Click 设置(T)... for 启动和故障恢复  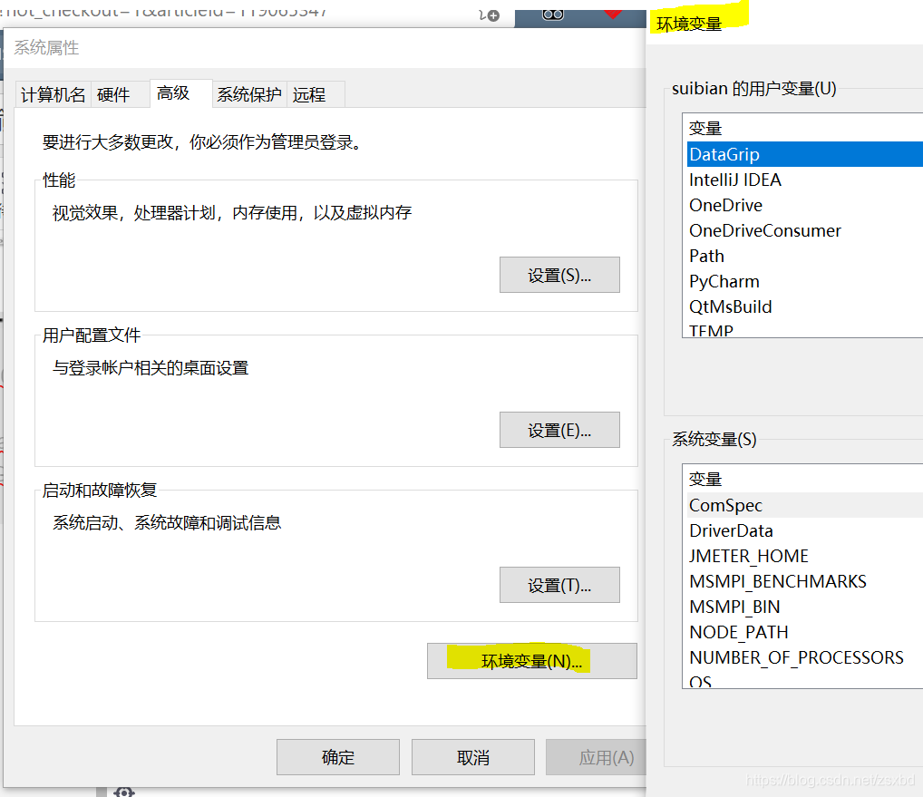[559, 585]
